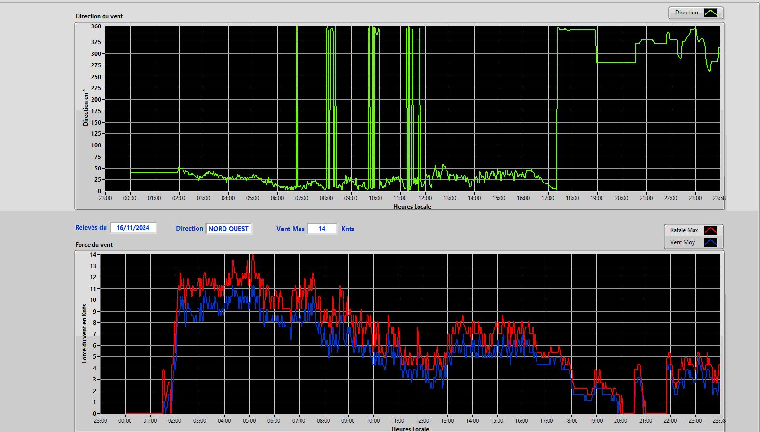Screen dimensions: 760x432
Task: Click the 'Direction en °' axis label
Action: [x=86, y=107]
